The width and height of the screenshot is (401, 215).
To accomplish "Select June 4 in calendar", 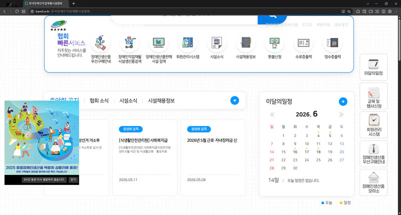I will (x=318, y=135).
